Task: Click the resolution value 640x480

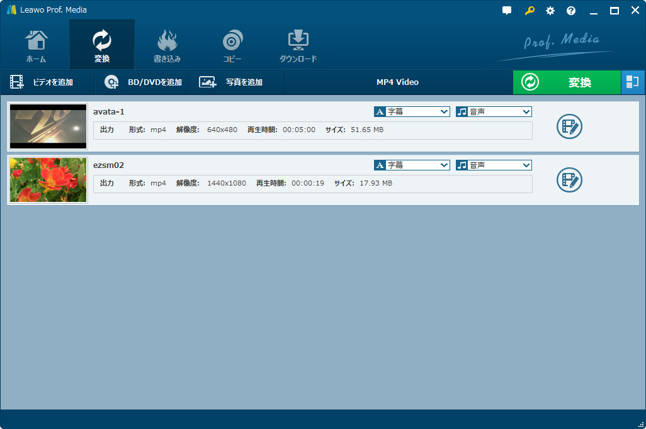Action: pyautogui.click(x=222, y=130)
